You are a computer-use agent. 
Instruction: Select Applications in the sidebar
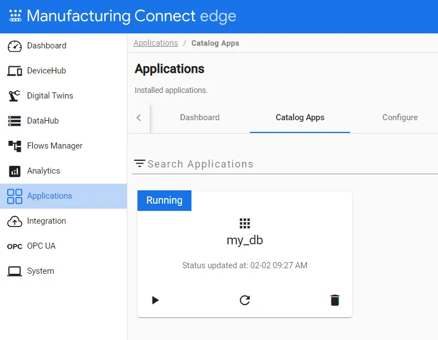point(63,196)
